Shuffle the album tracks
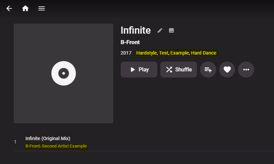The width and height of the screenshot is (274, 164). click(x=179, y=70)
